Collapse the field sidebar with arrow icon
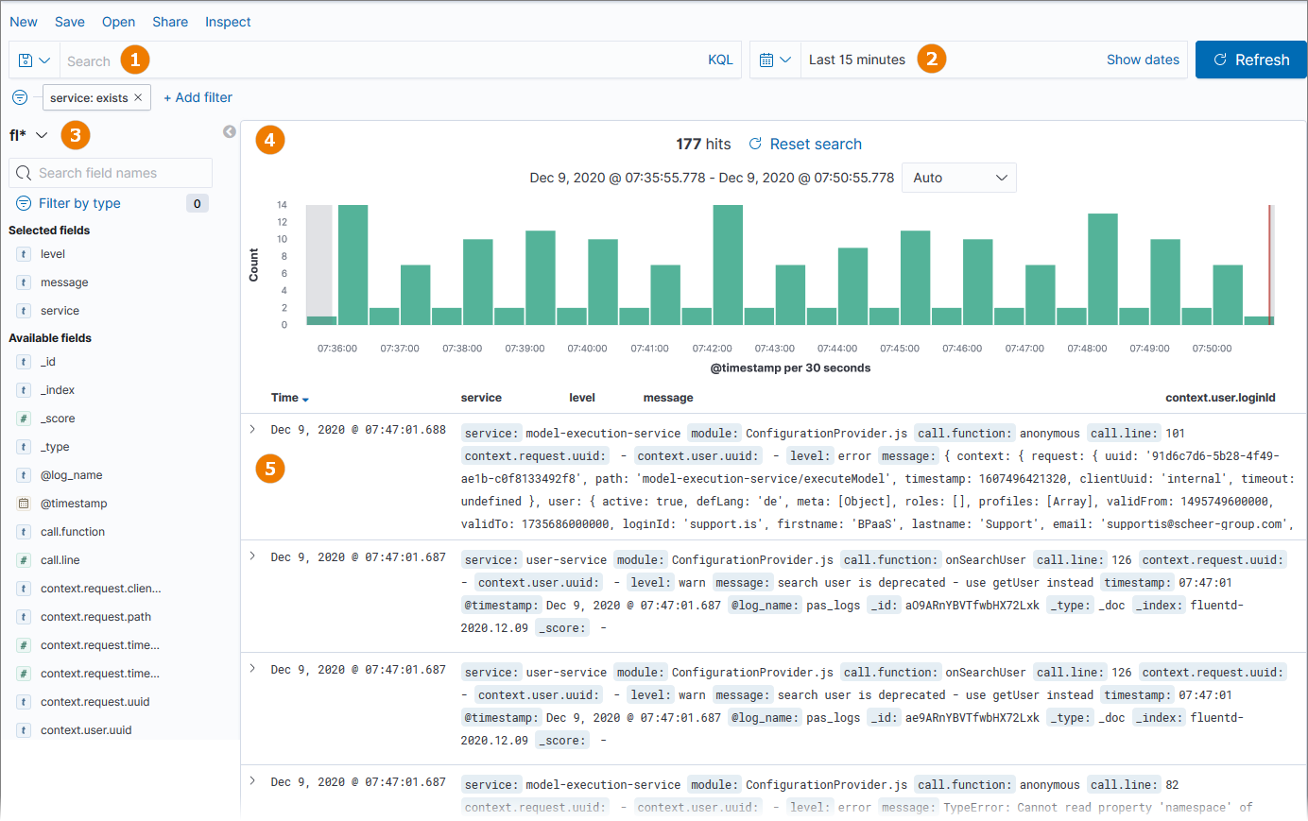This screenshot has width=1308, height=821. (230, 132)
